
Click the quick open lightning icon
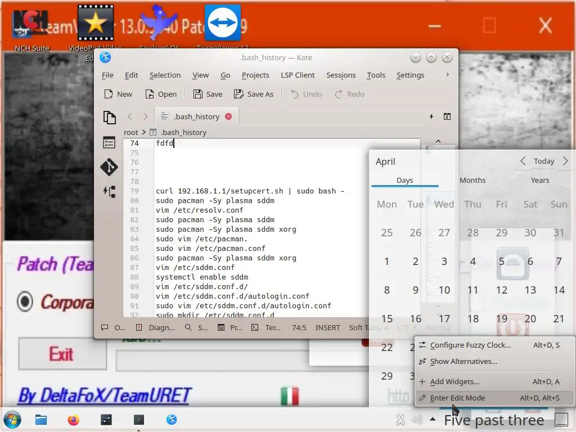pos(431,116)
